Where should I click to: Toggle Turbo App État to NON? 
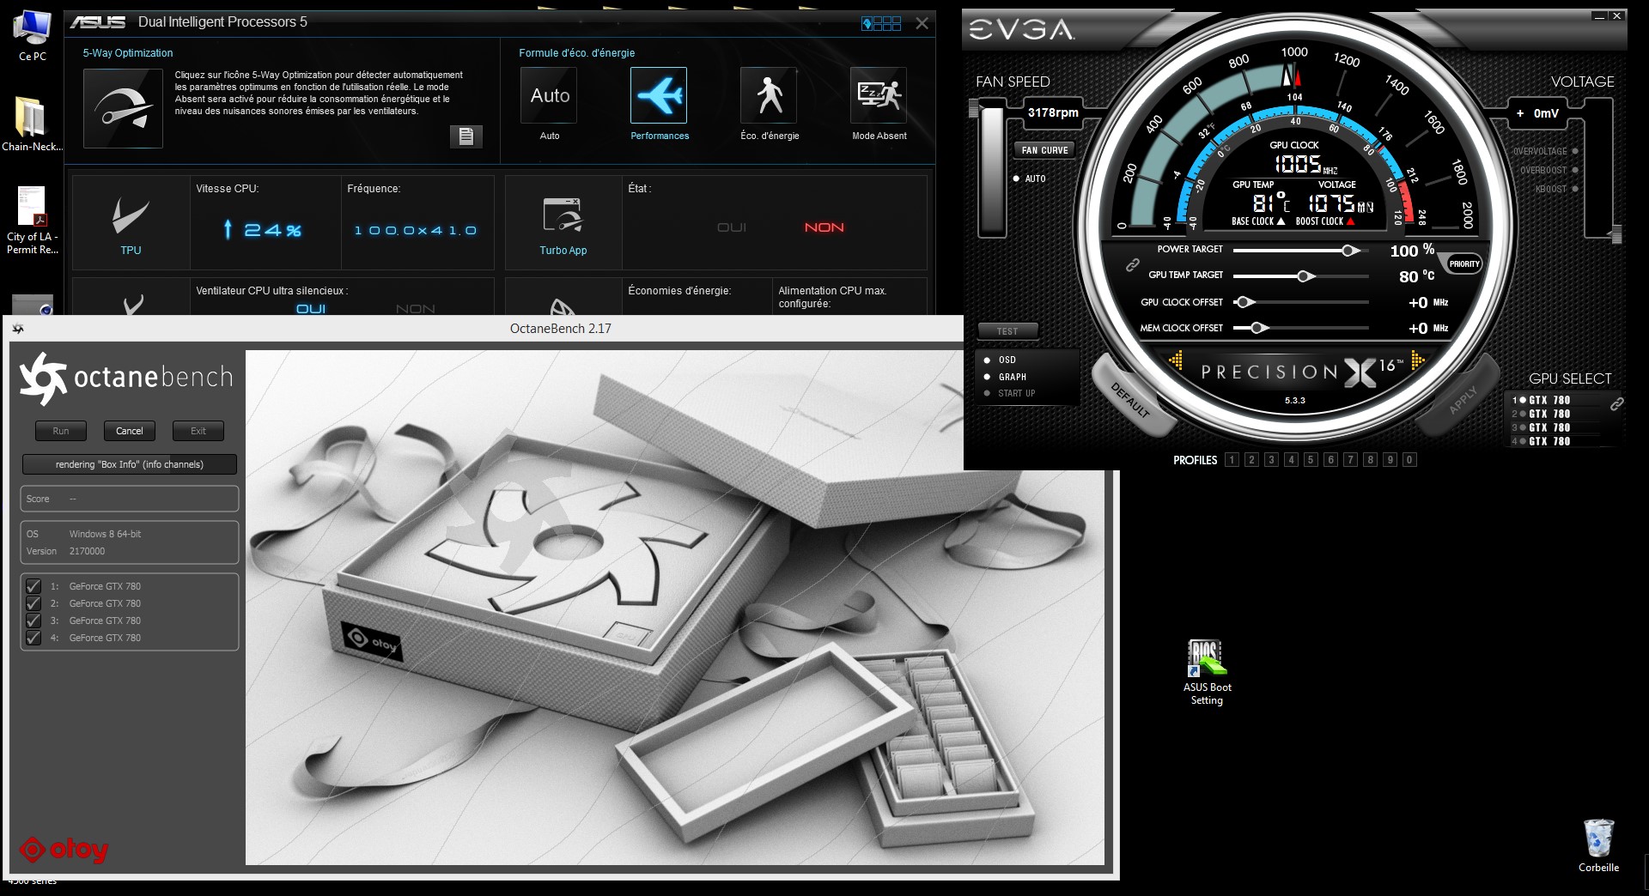click(x=824, y=227)
